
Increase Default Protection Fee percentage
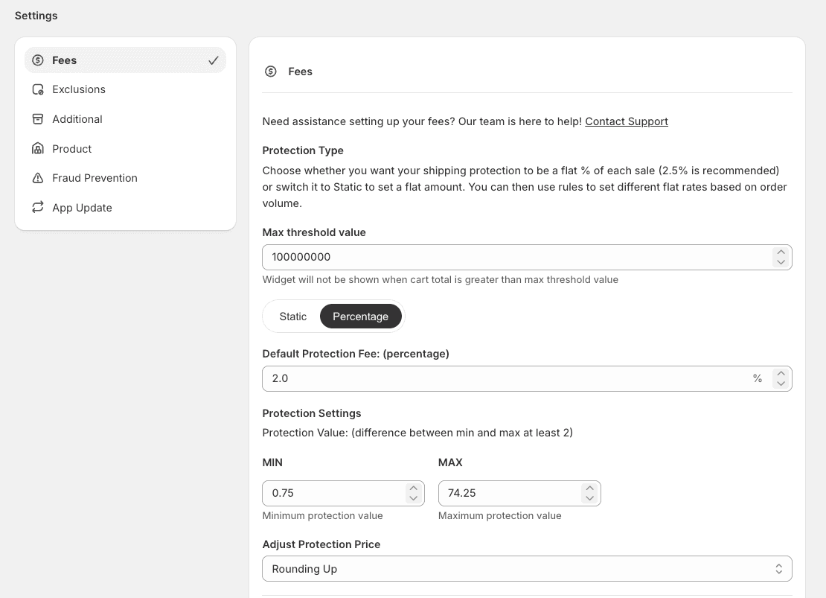click(781, 373)
